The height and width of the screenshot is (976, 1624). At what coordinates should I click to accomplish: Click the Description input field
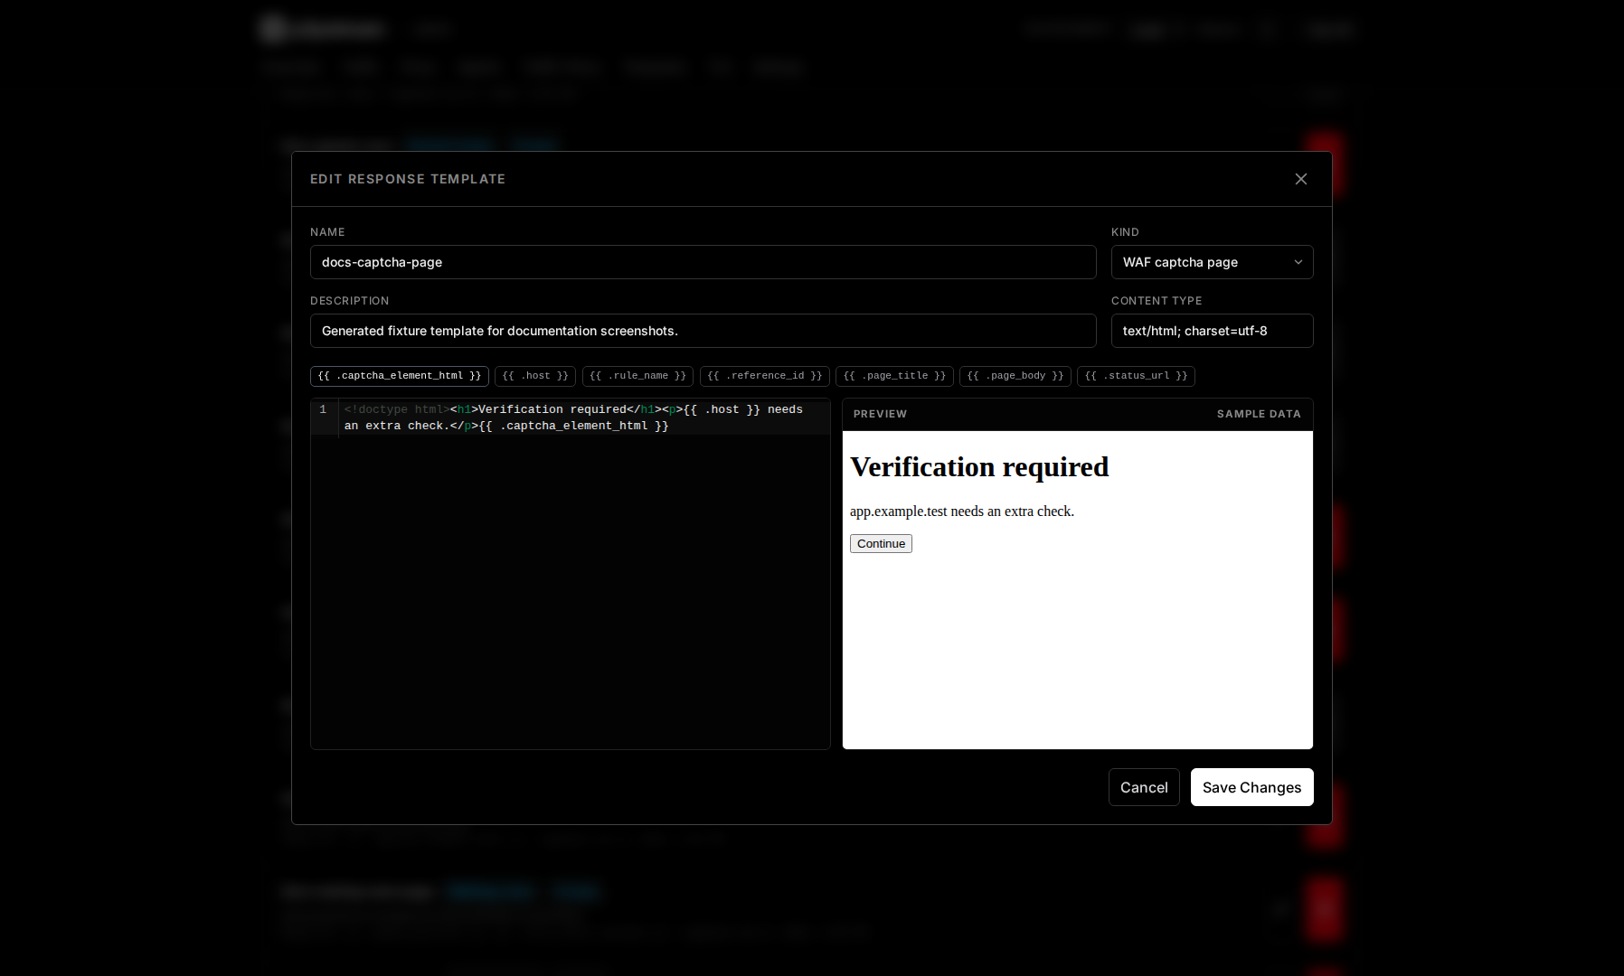click(x=703, y=331)
